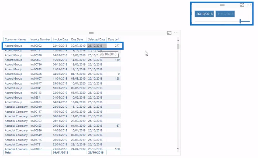Click the date slider track left of handle
The height and width of the screenshot is (158, 258).
click(217, 21)
